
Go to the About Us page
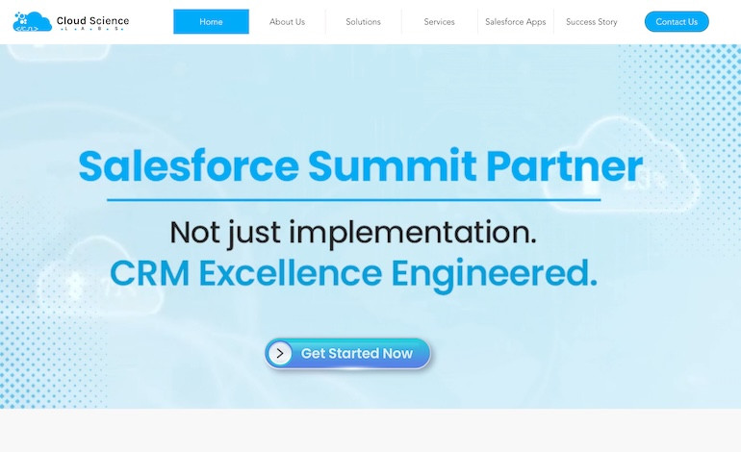point(287,21)
